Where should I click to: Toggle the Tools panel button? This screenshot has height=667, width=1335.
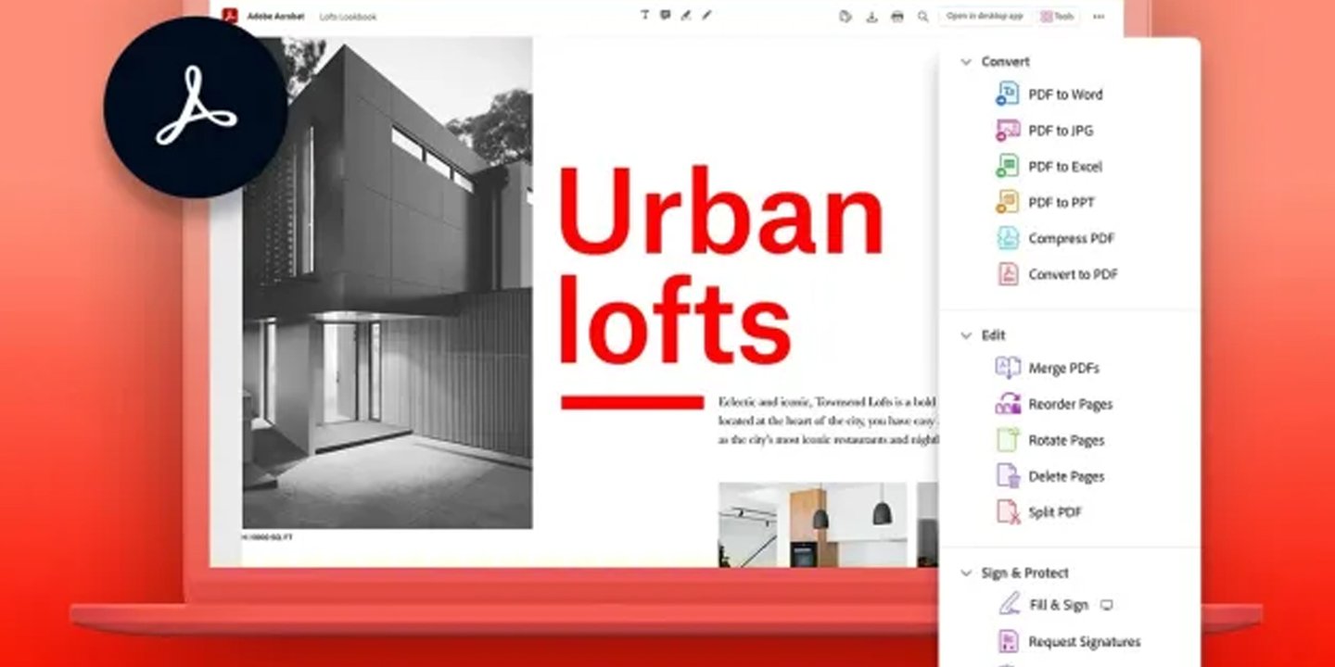point(1057,17)
